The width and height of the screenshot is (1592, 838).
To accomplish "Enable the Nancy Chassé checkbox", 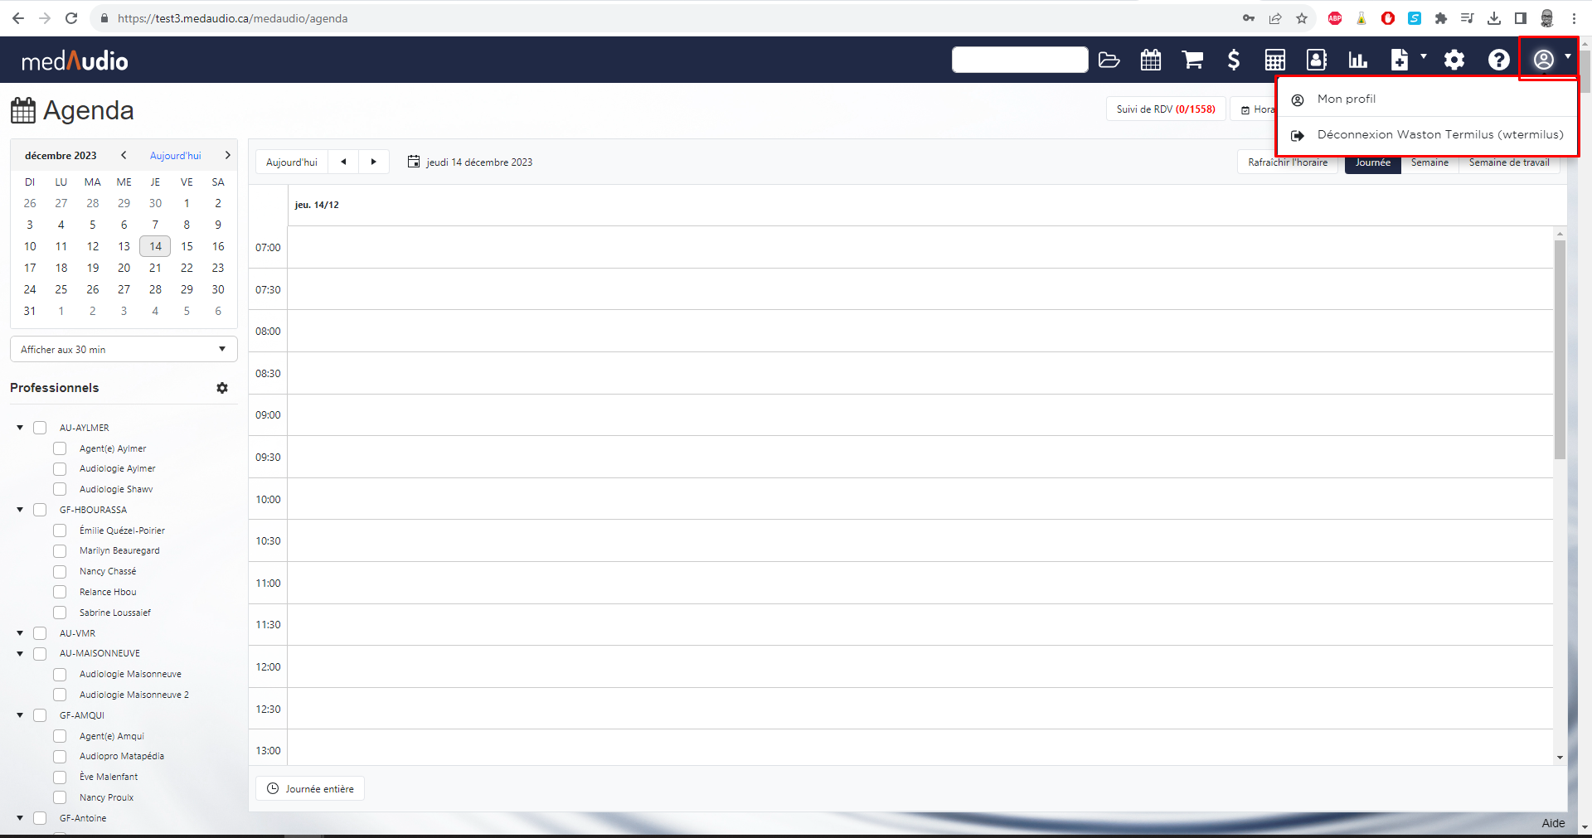I will point(60,571).
